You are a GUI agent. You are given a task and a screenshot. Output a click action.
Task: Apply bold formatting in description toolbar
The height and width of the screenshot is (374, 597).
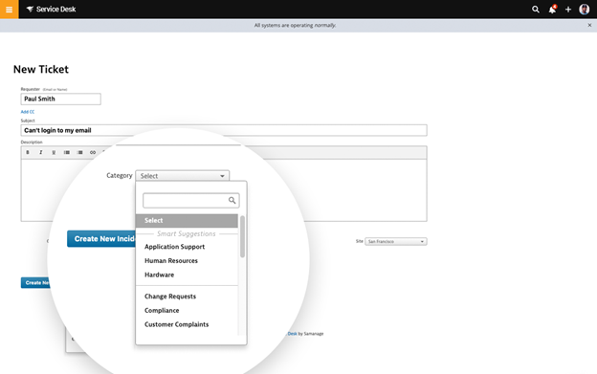tap(28, 152)
